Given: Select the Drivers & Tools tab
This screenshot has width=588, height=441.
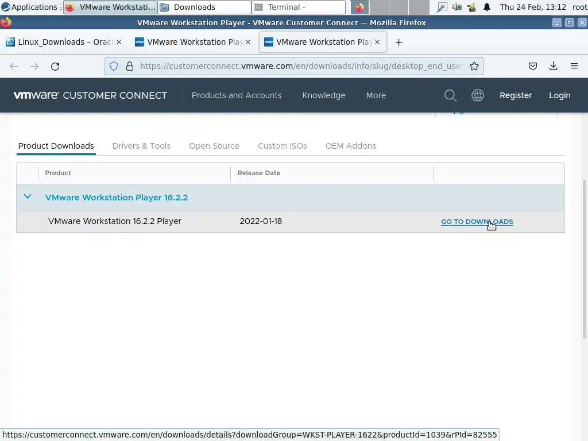Looking at the screenshot, I should [141, 146].
